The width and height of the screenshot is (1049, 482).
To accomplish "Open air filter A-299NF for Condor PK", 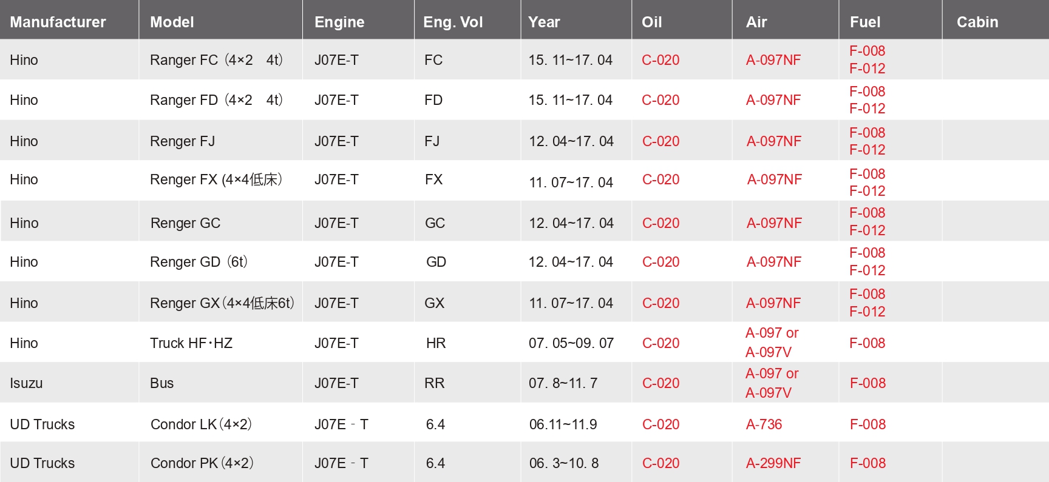I will 773,463.
